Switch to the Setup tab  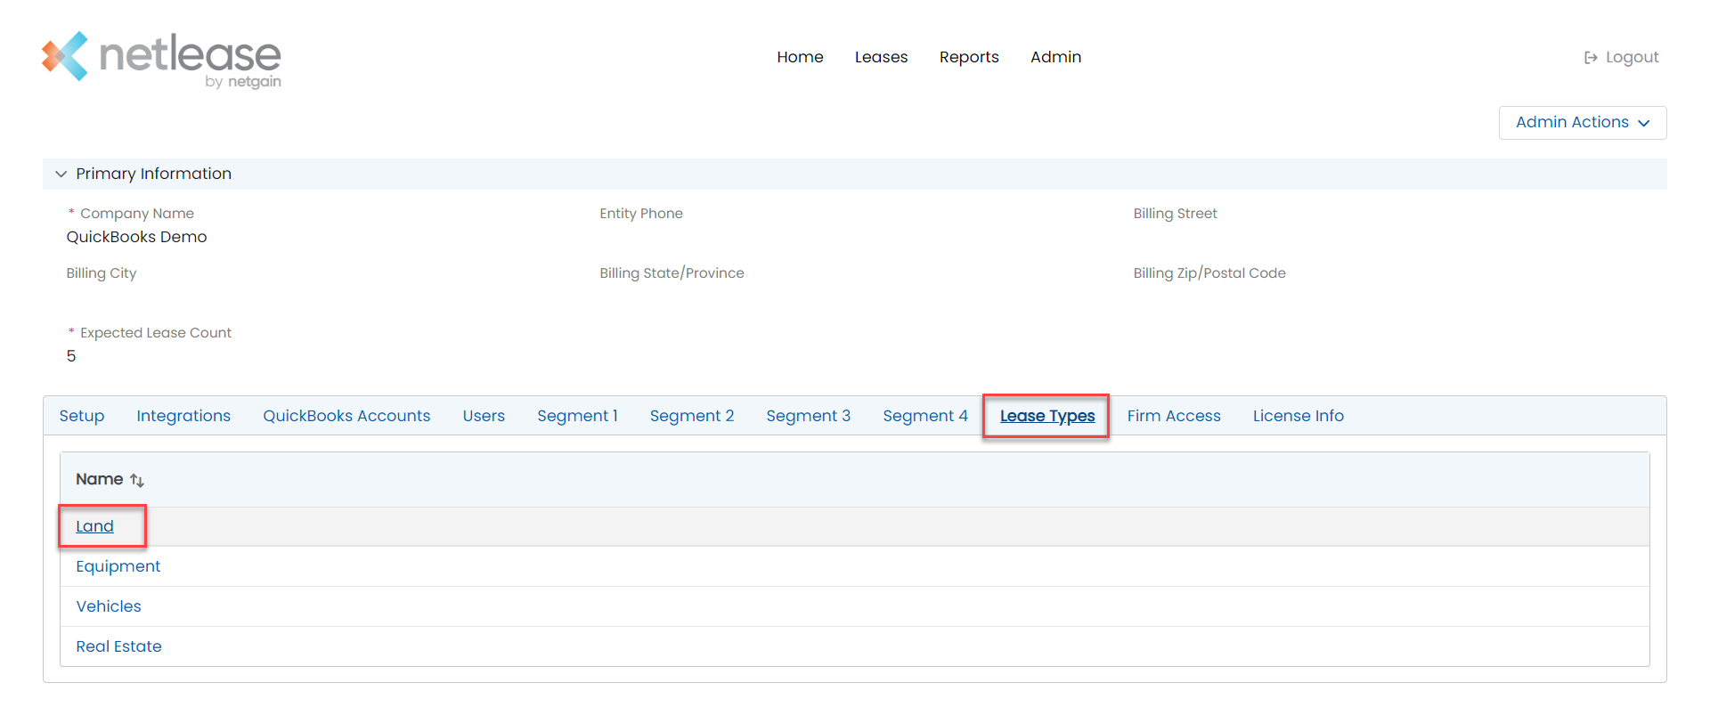tap(82, 416)
